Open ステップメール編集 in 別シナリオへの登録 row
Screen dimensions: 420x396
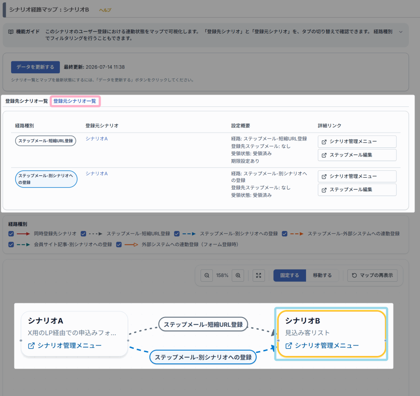tap(357, 190)
